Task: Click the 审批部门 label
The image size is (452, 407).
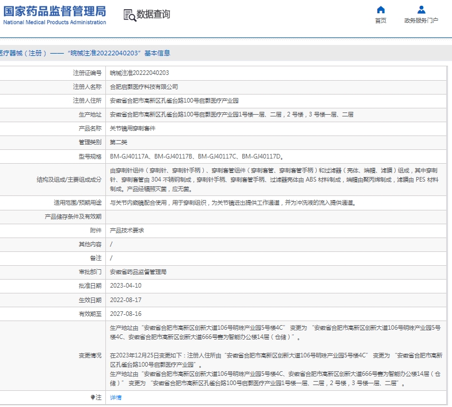Action: 90,272
